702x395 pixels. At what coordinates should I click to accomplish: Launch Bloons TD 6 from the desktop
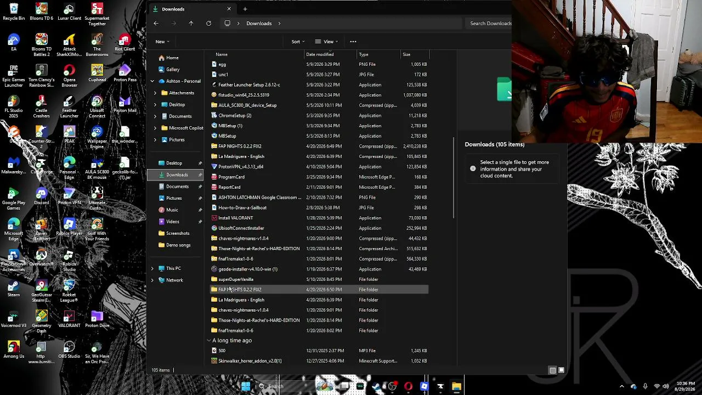[42, 12]
